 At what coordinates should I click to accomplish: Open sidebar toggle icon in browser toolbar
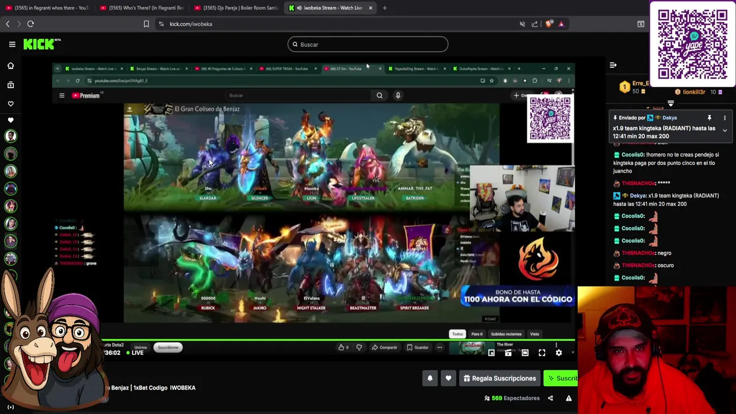(x=641, y=24)
